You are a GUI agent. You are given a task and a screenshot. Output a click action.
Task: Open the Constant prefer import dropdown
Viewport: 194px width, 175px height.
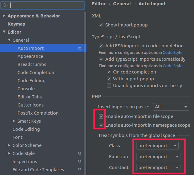click(x=159, y=168)
